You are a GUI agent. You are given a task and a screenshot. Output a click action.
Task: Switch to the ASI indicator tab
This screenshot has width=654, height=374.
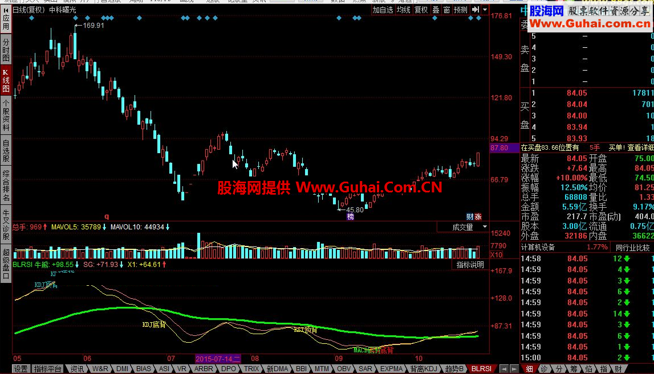164,369
